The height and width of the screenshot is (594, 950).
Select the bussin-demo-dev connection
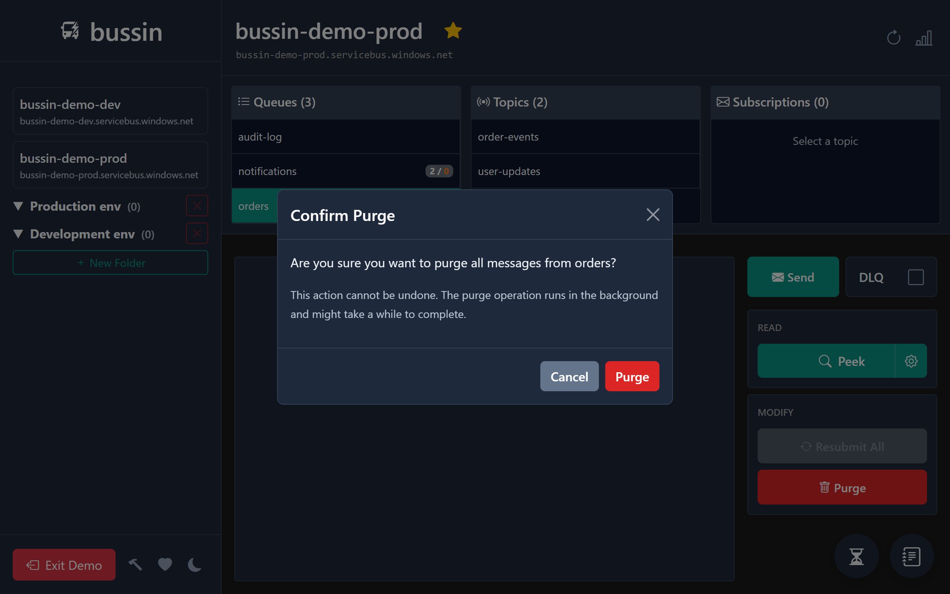110,111
